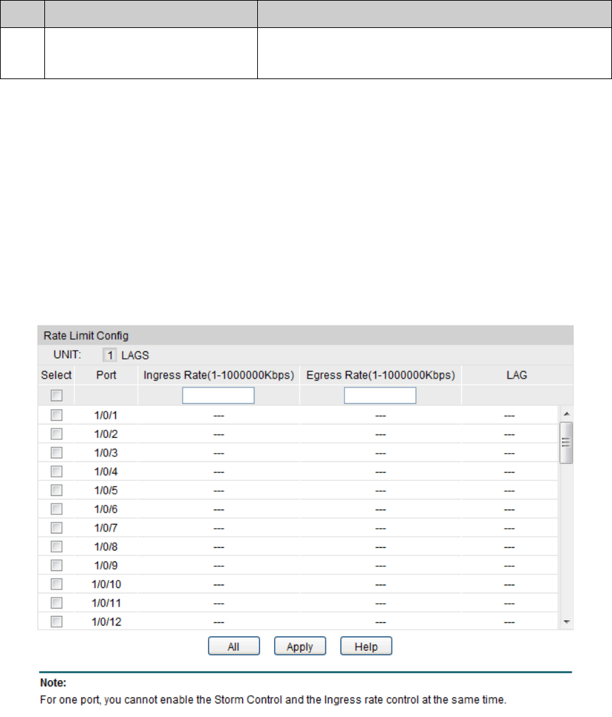Switch to LAGS view
The image size is (612, 717).
[x=135, y=355]
